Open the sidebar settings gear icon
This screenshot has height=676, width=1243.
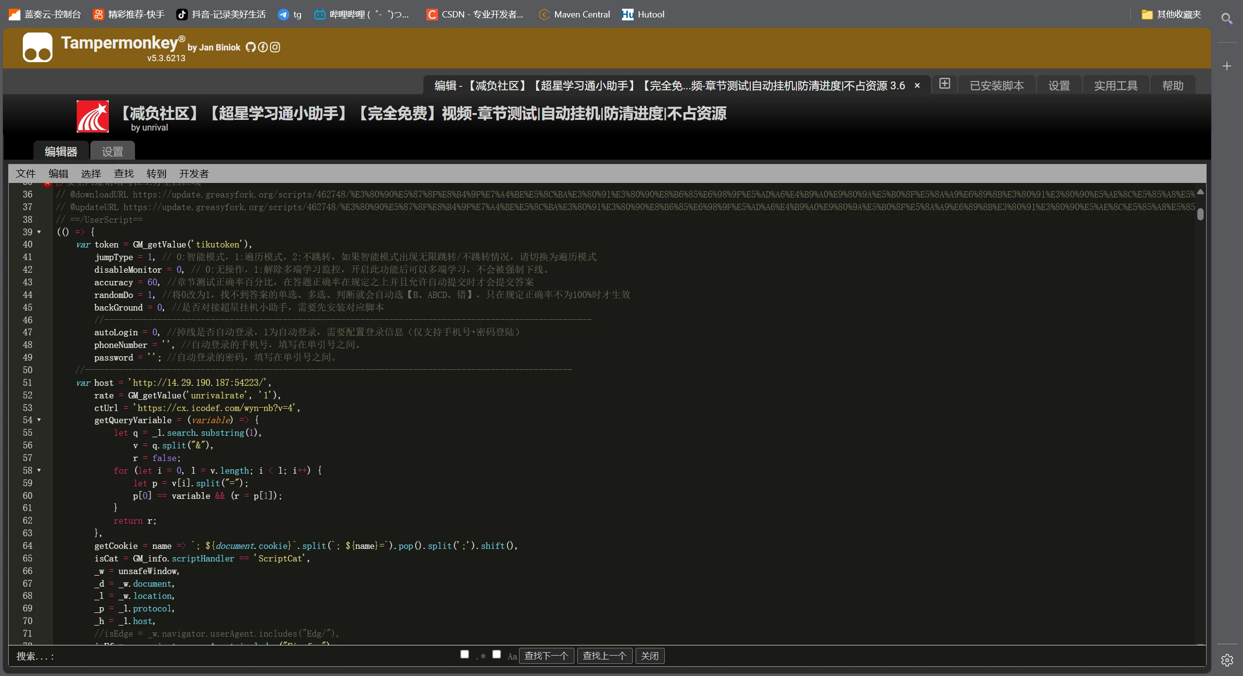click(1227, 660)
